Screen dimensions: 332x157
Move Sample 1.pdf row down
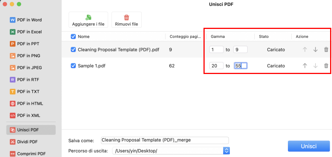click(315, 66)
